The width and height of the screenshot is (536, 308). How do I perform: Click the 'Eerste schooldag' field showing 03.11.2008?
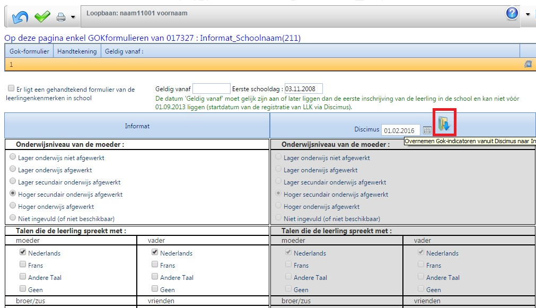[x=304, y=89]
